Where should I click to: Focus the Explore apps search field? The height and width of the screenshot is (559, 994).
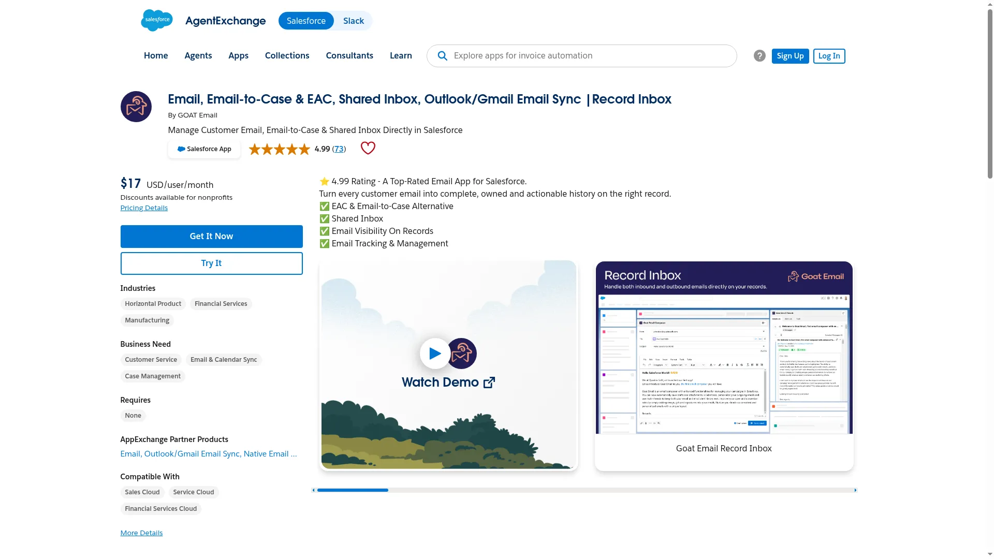pos(582,56)
